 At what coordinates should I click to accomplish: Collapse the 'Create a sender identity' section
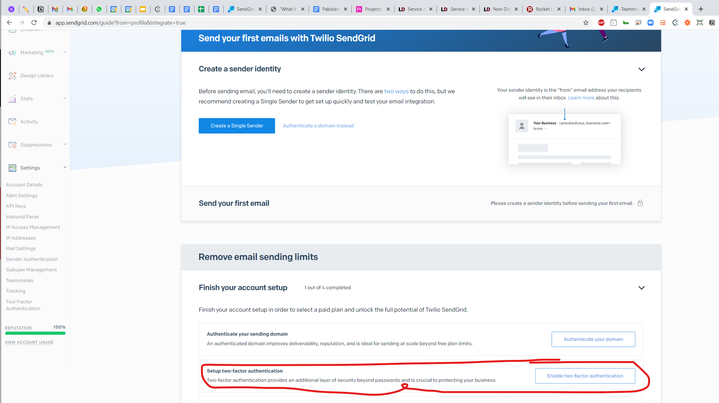[641, 69]
